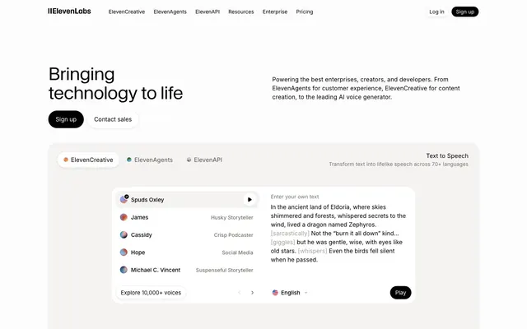Switch to the ElevenAPI tab
Screen dimensions: 527x329
point(205,160)
